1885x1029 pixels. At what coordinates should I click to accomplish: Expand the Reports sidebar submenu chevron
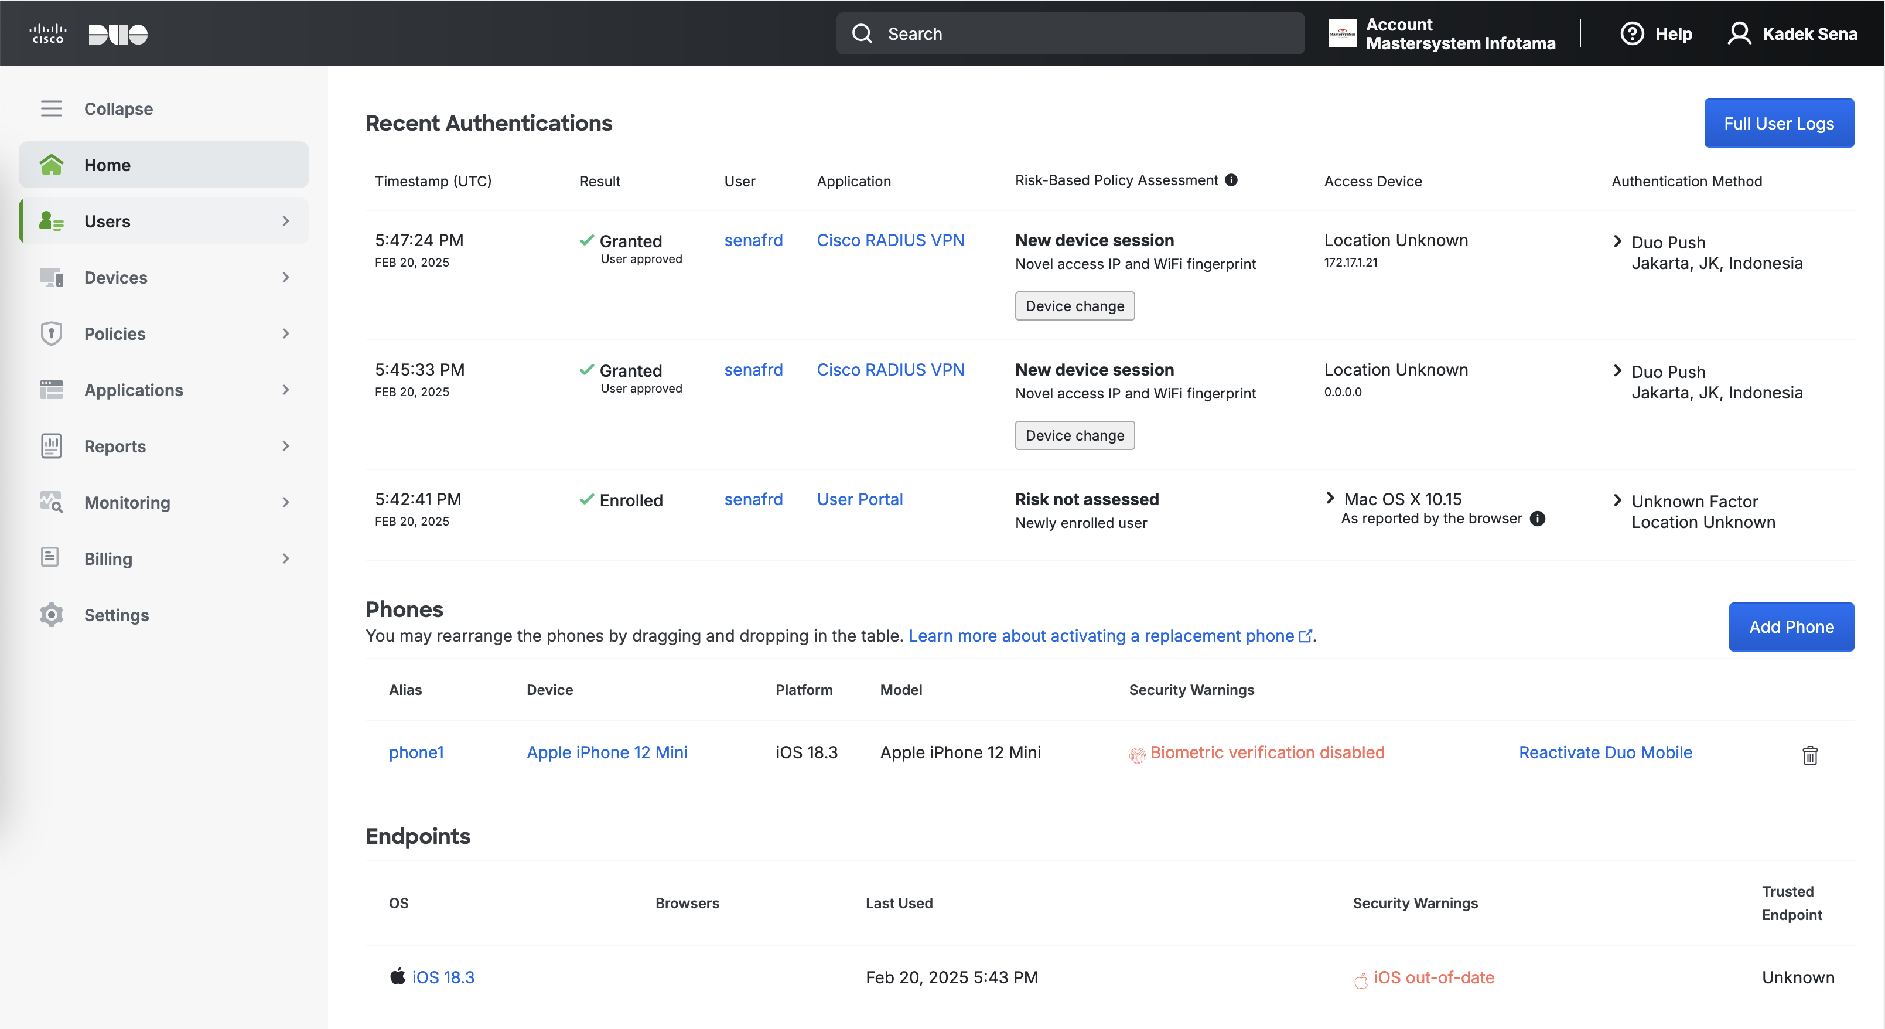tap(285, 446)
